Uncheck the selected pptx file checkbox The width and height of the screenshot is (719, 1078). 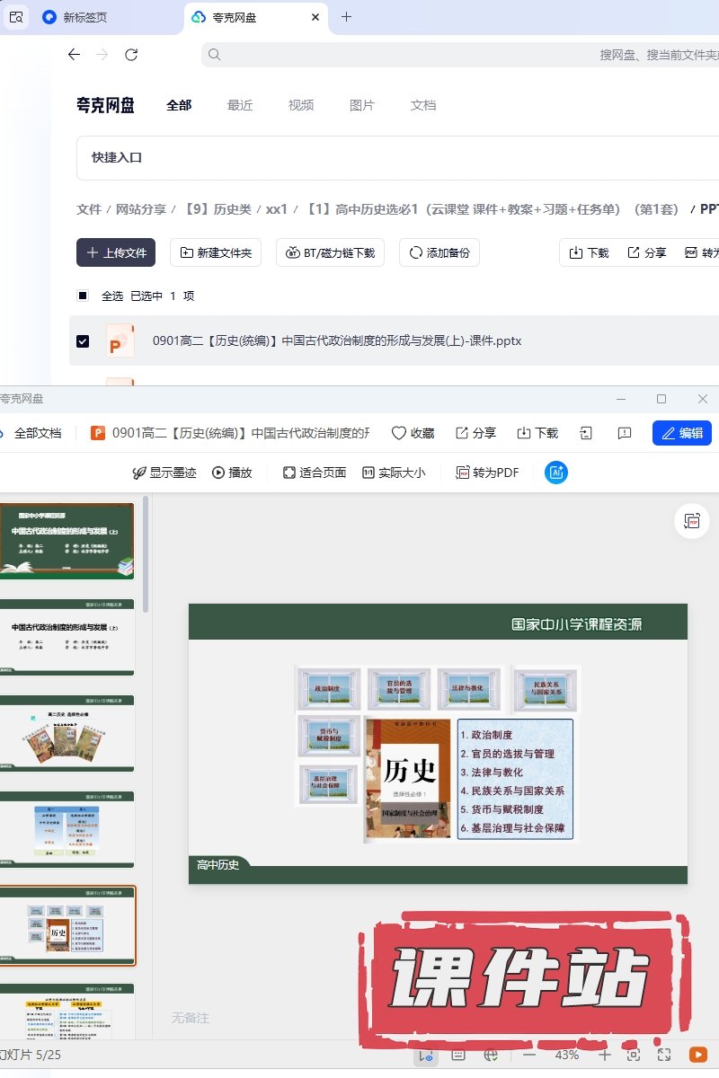[x=83, y=341]
